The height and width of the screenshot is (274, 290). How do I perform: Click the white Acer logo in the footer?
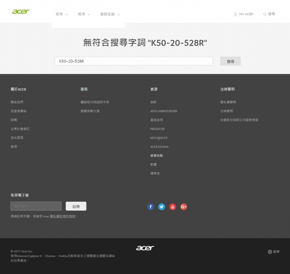[x=145, y=248]
